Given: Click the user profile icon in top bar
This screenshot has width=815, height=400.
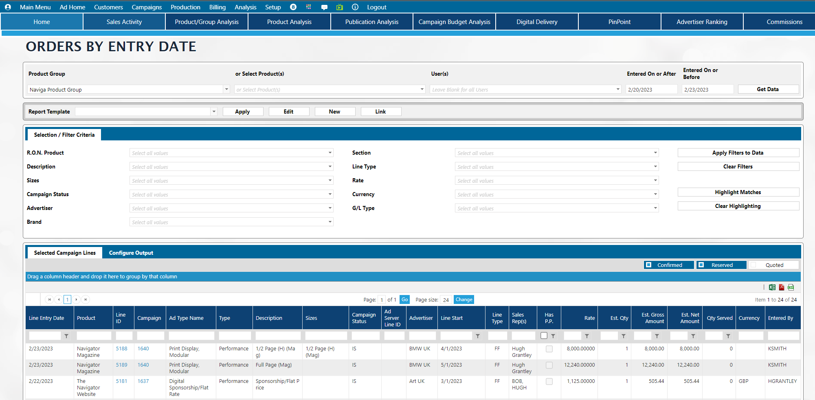Looking at the screenshot, I should coord(8,7).
